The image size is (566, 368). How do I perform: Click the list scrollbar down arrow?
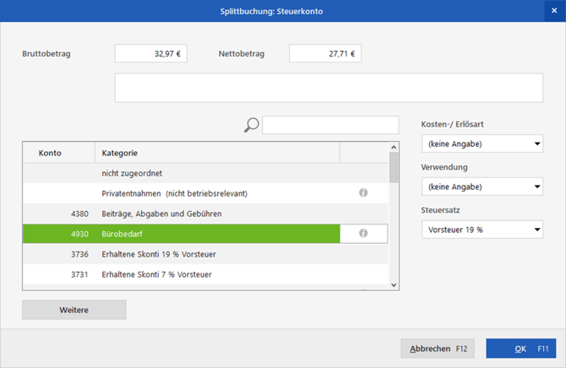pyautogui.click(x=394, y=285)
